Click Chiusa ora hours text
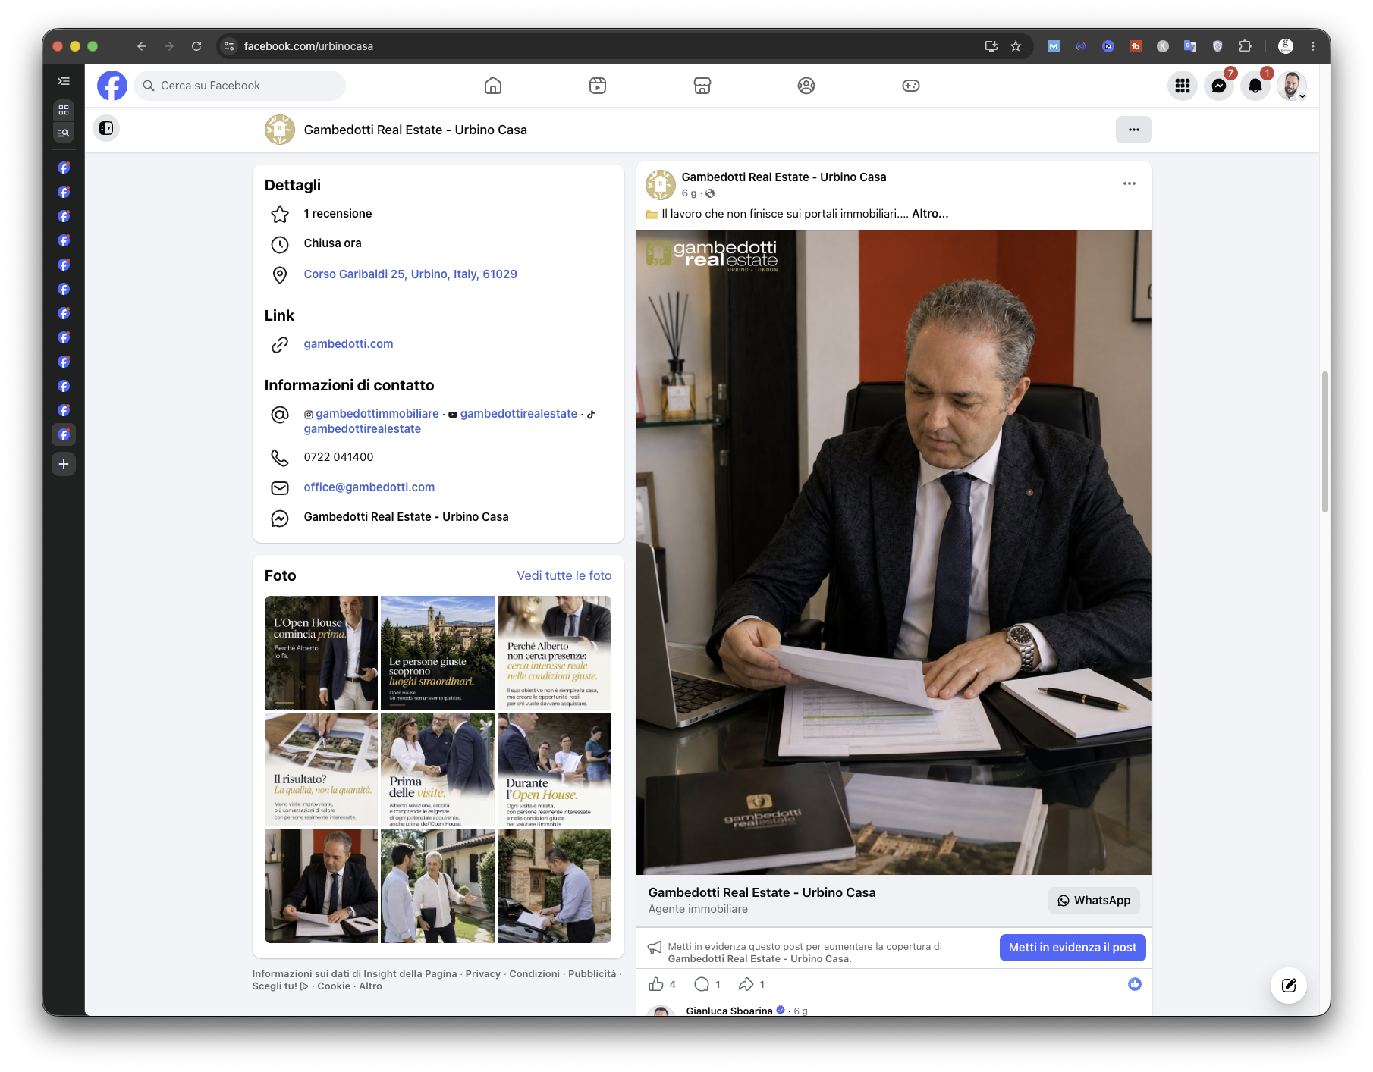 coord(332,243)
